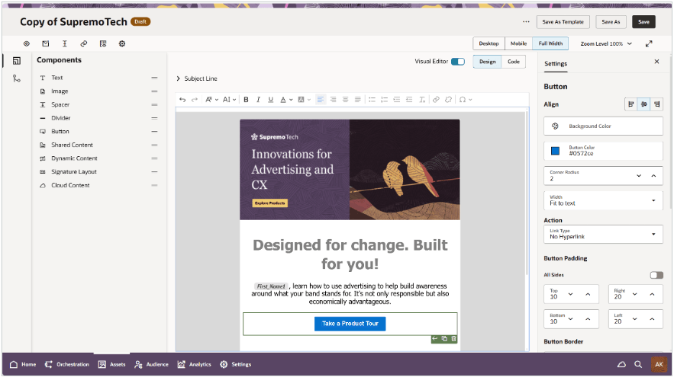Screen dimensions: 674x377
Task: Open the three-dots more options menu
Action: (x=526, y=22)
